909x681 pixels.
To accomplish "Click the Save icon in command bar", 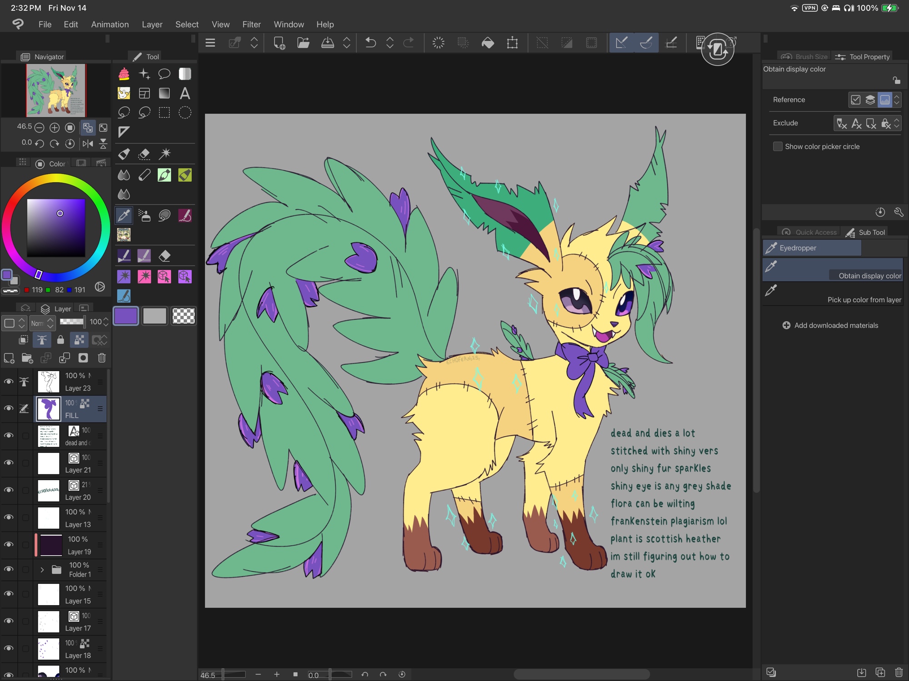I will 327,43.
